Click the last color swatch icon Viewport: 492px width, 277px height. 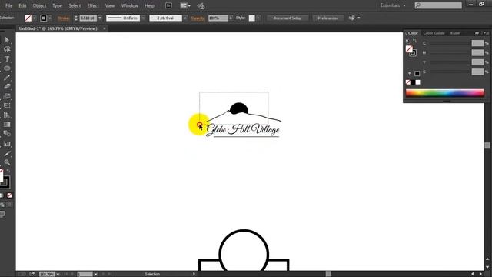point(417,74)
